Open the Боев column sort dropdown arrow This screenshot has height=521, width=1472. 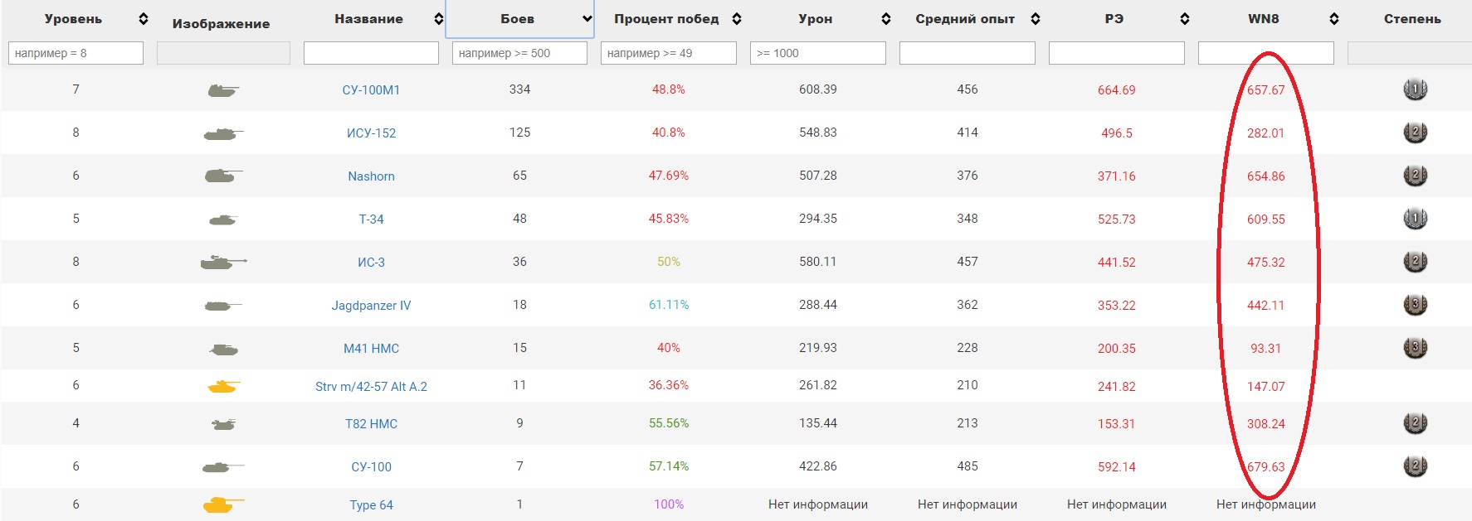(587, 19)
